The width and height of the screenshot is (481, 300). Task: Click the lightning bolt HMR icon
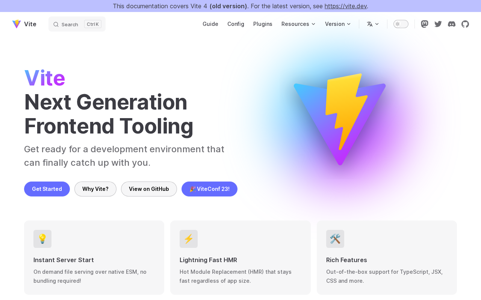[x=189, y=239]
